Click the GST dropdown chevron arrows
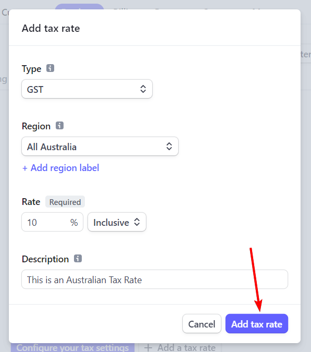311x352 pixels. click(143, 89)
